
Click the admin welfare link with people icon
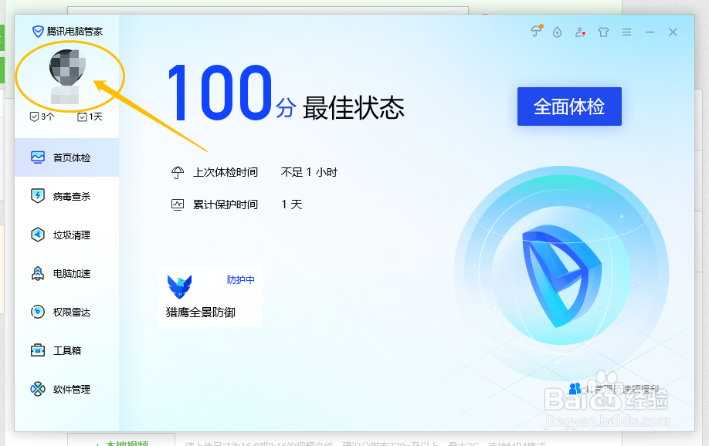pyautogui.click(x=614, y=389)
